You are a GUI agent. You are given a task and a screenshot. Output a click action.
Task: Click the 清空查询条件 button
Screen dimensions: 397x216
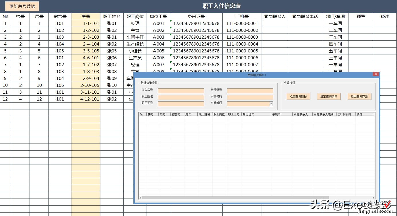pyautogui.click(x=328, y=97)
